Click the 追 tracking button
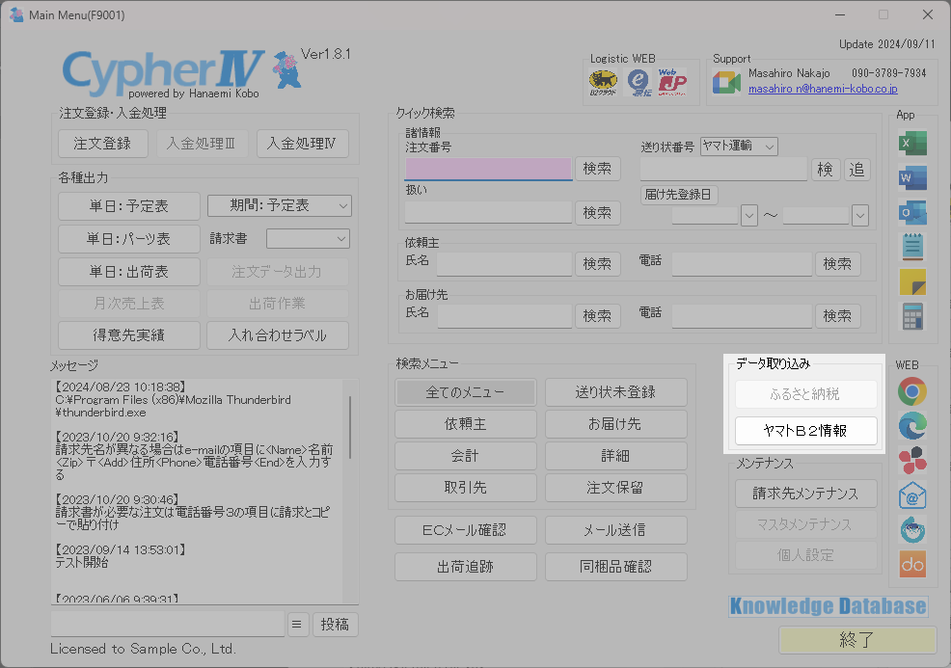This screenshot has width=951, height=668. point(856,169)
